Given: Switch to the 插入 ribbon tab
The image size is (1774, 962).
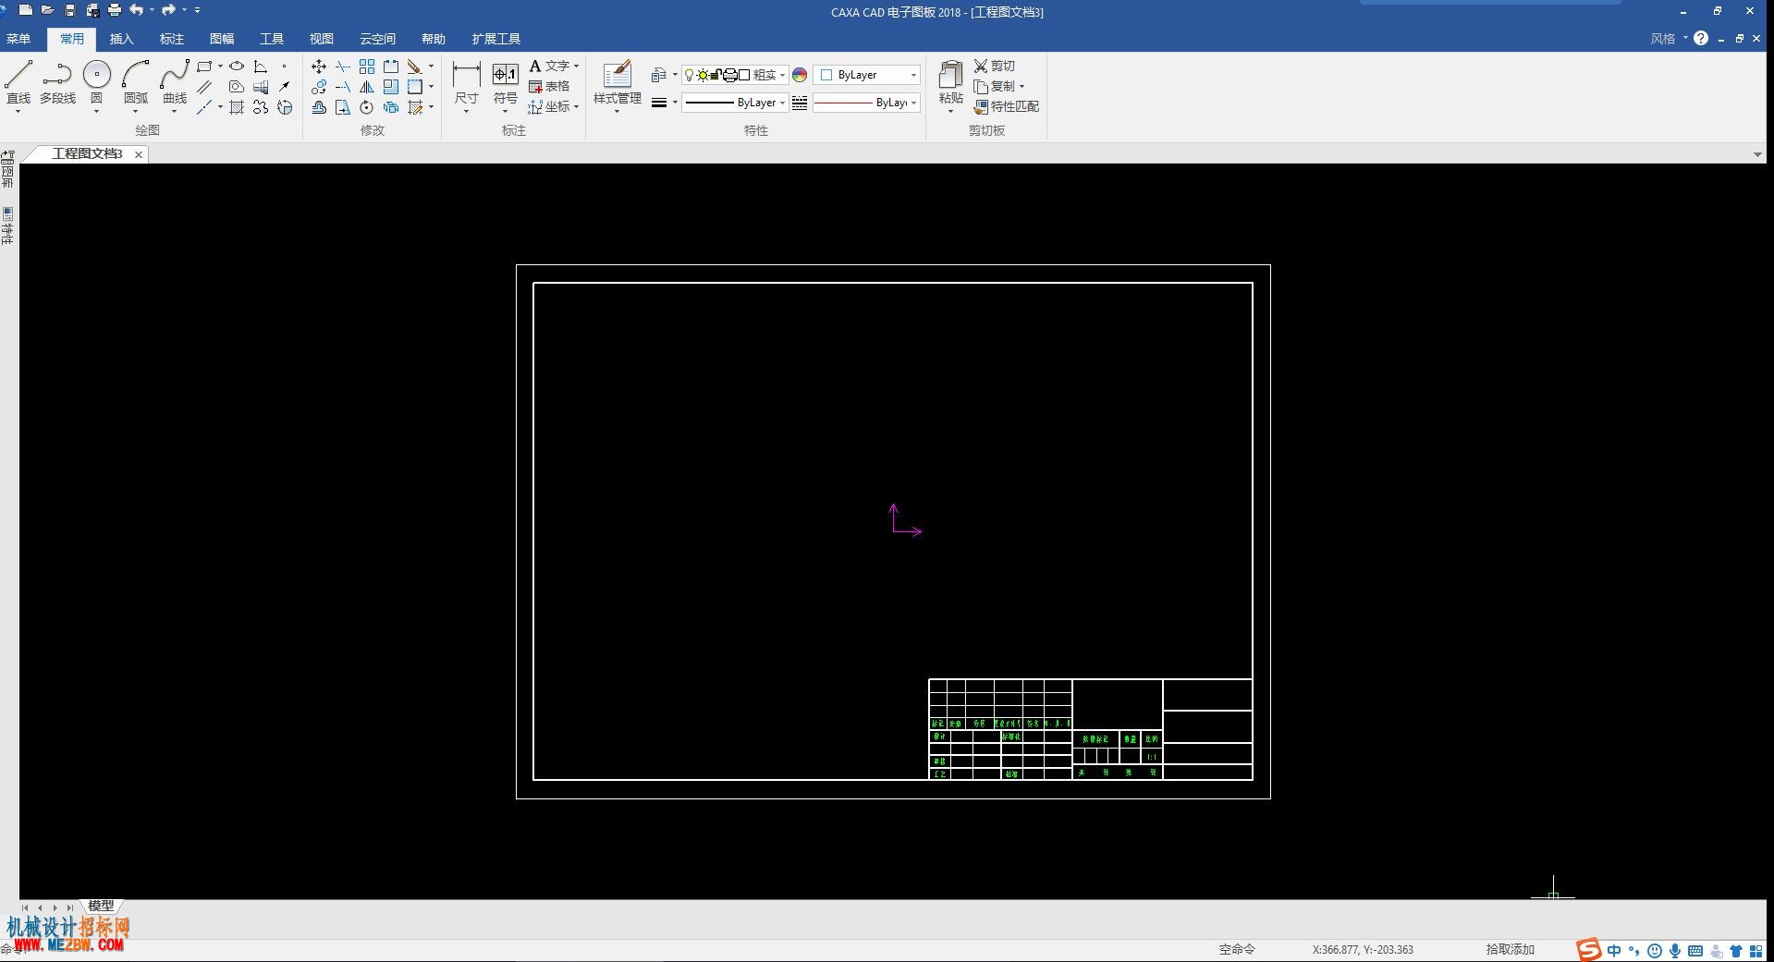Looking at the screenshot, I should pos(121,39).
